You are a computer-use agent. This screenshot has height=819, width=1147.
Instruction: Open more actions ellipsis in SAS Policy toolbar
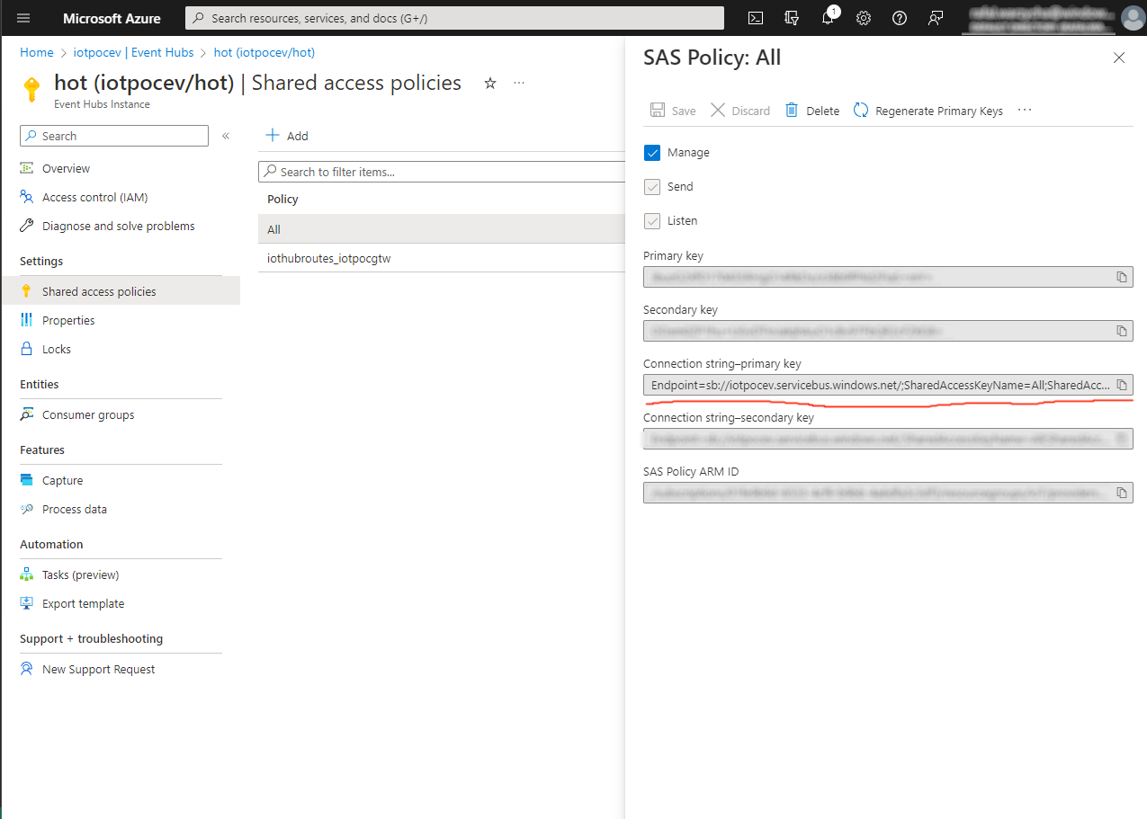click(1025, 111)
